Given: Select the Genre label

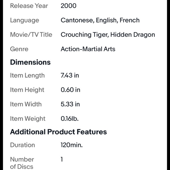Looking at the screenshot, I should point(19,49).
